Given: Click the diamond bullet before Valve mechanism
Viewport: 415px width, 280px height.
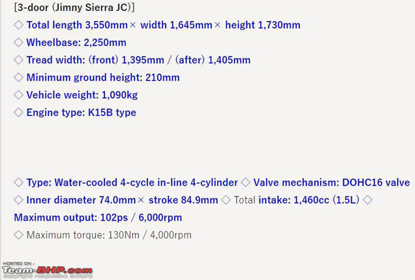Looking at the screenshot, I should point(246,183).
